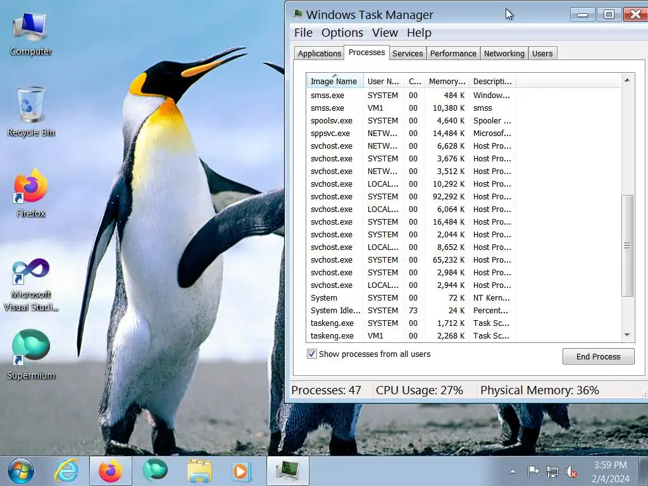Click the Task Manager taskbar button
This screenshot has height=486, width=648.
click(288, 471)
